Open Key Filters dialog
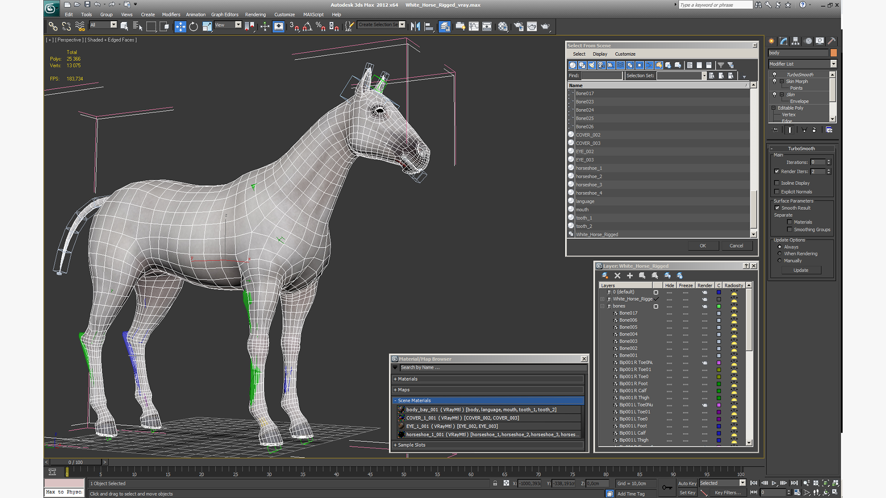The width and height of the screenshot is (886, 498). (x=728, y=492)
